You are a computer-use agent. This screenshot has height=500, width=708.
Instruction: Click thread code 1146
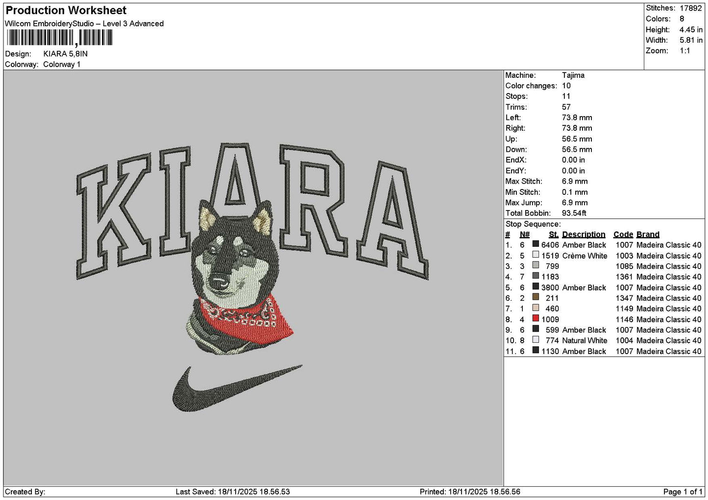tap(624, 319)
